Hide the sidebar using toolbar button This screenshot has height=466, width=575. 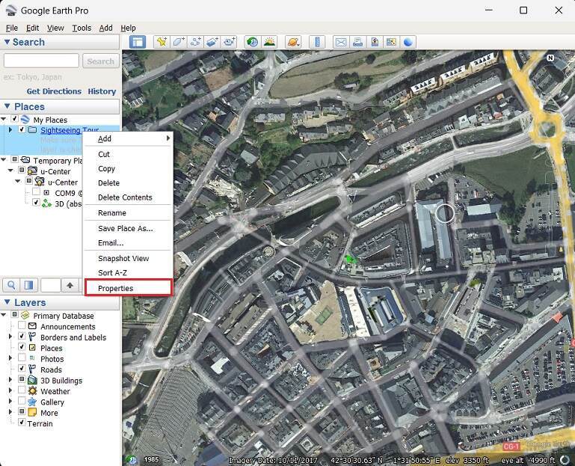[137, 42]
